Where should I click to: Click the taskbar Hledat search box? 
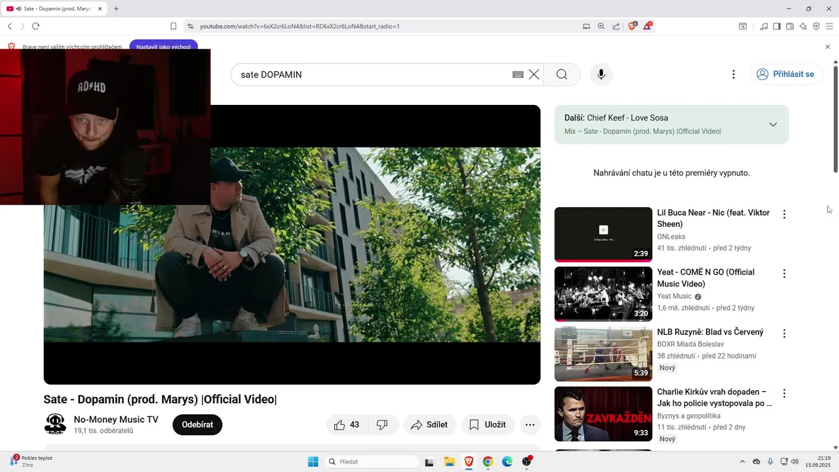(372, 462)
